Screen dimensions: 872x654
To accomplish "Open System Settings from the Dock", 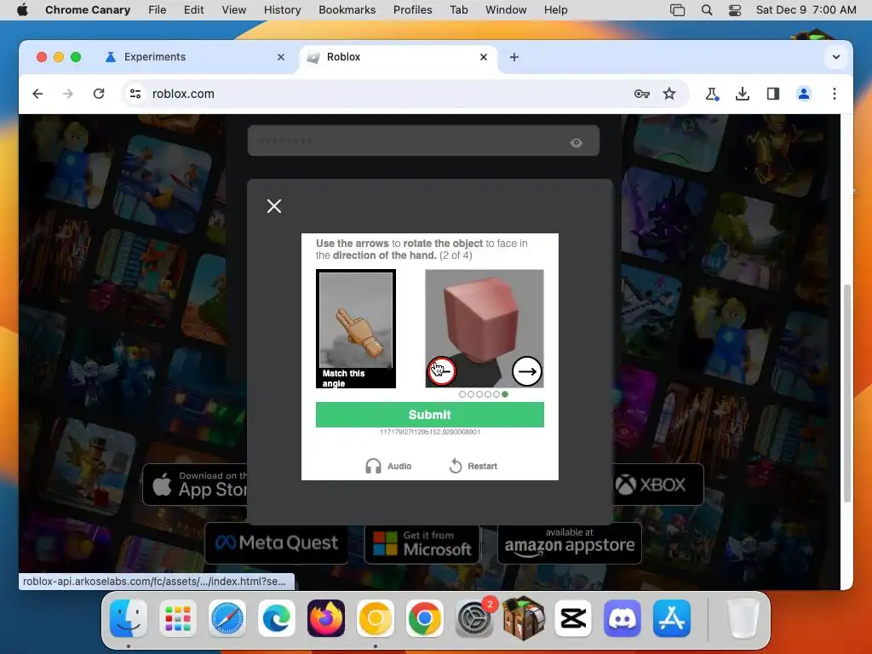I will pyautogui.click(x=474, y=618).
